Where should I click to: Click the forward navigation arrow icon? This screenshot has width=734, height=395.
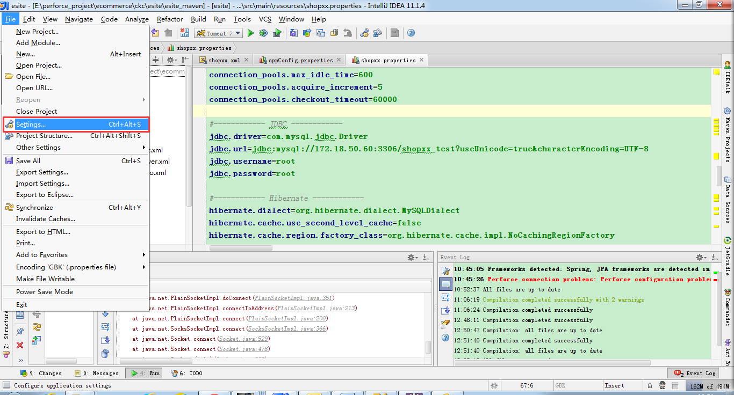tap(168, 33)
